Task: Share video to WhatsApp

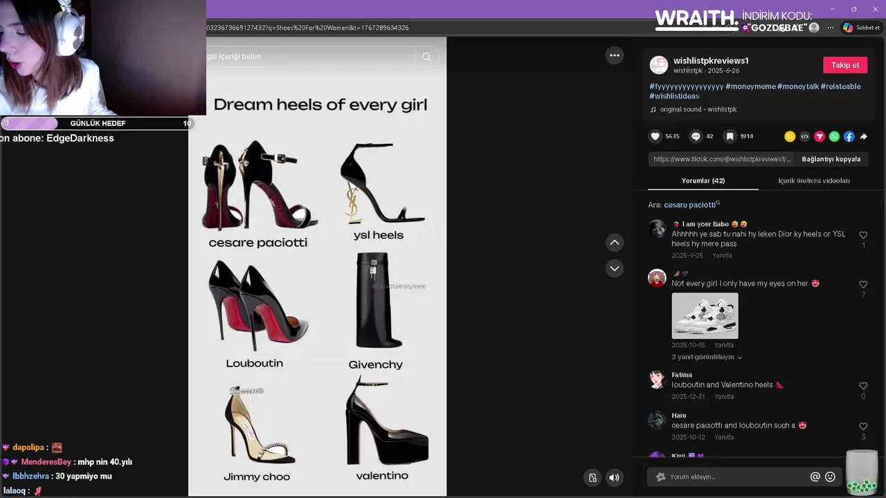Action: click(834, 137)
